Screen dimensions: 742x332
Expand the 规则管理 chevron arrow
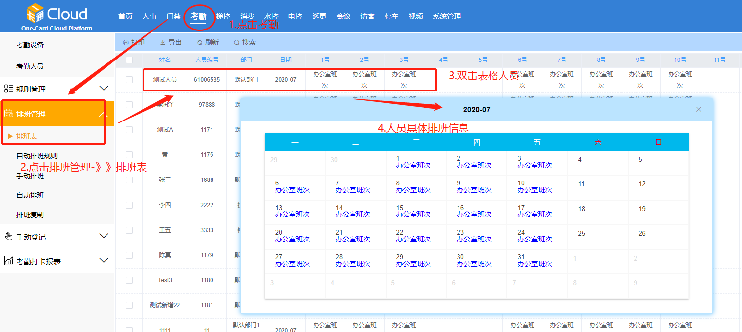(x=104, y=89)
